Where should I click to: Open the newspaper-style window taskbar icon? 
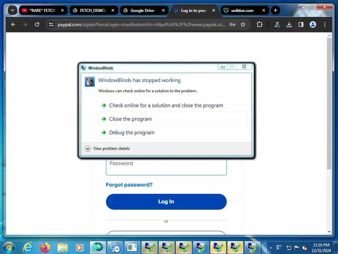[x=132, y=247]
